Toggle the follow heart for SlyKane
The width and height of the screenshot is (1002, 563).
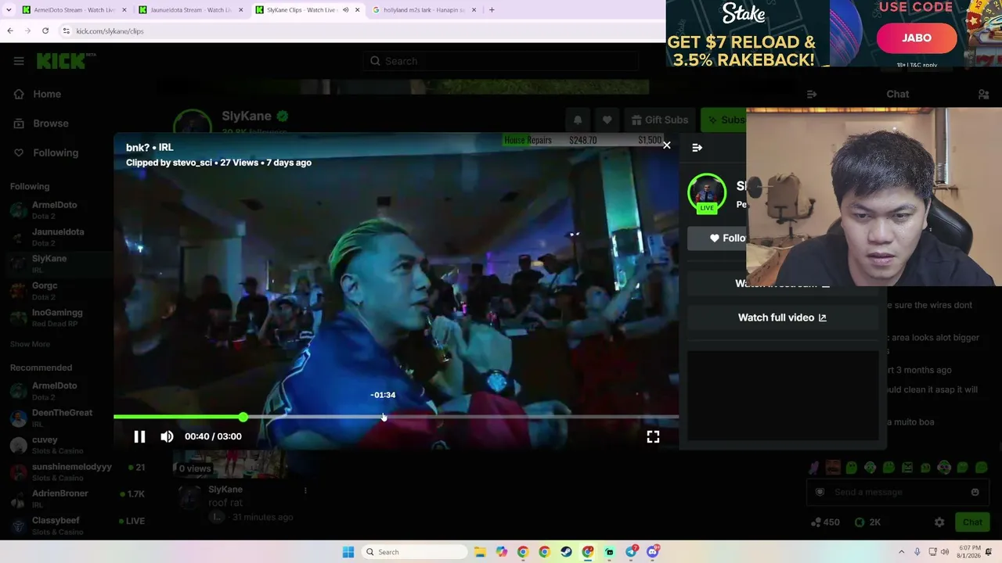point(607,120)
